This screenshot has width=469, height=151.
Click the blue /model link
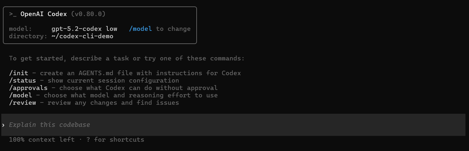(x=140, y=29)
